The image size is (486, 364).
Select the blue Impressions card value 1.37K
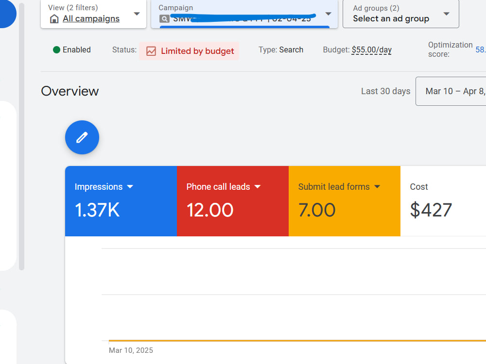[97, 210]
